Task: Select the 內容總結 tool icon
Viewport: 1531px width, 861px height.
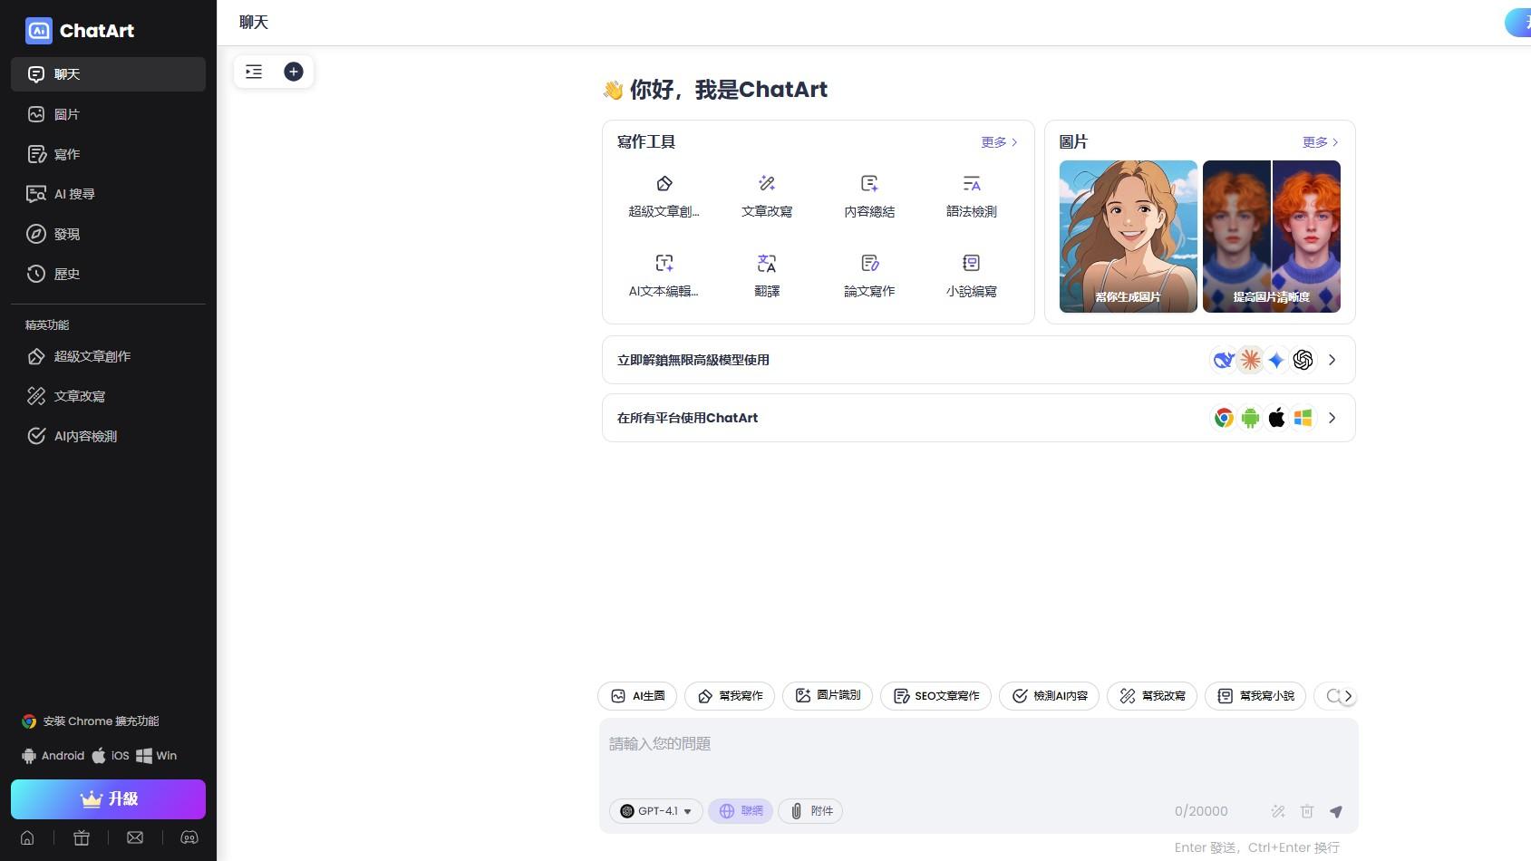Action: [x=869, y=184]
